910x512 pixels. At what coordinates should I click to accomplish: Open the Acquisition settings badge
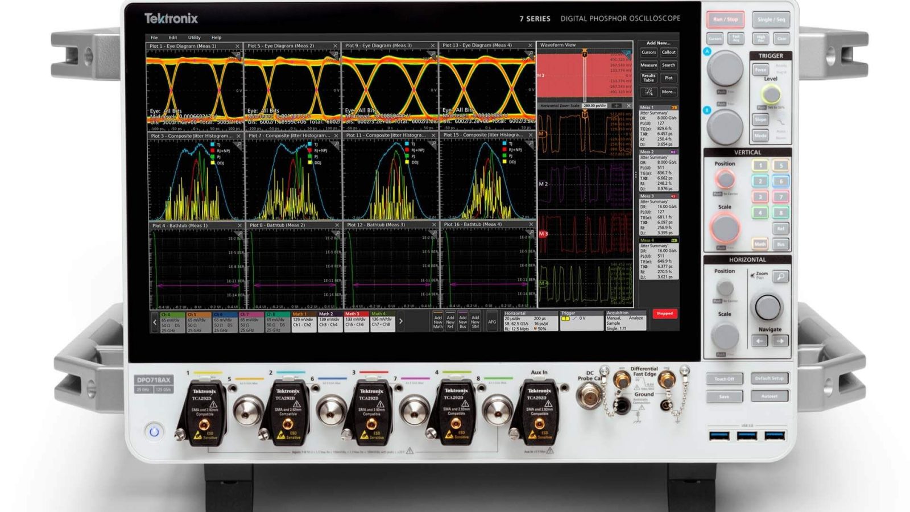[x=626, y=321]
